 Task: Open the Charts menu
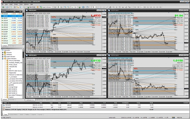[16, 4]
